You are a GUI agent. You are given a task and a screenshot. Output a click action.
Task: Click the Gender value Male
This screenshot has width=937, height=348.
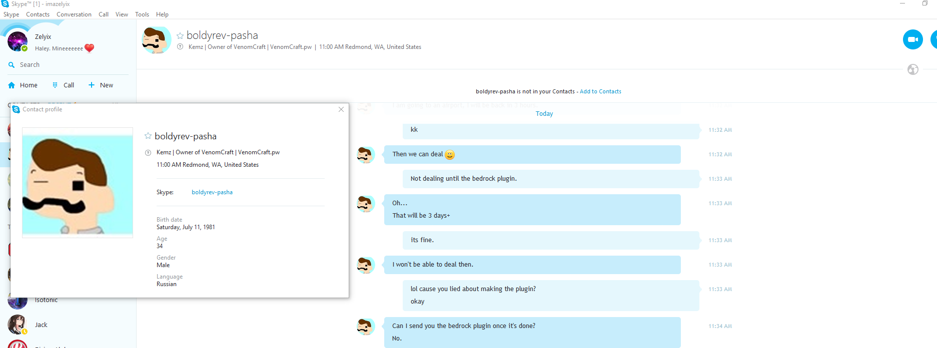click(163, 265)
